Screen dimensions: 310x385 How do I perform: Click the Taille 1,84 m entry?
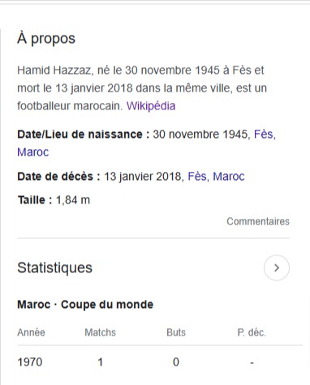pyautogui.click(x=54, y=200)
